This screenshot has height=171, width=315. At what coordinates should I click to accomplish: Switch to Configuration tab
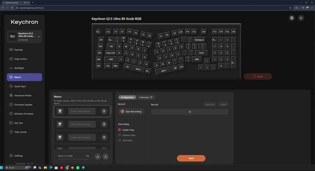[127, 97]
